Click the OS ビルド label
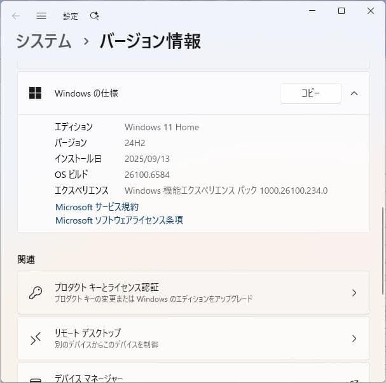The image size is (386, 383). coord(71,175)
